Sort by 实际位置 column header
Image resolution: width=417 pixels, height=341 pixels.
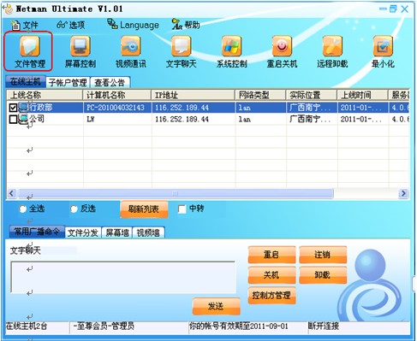click(x=312, y=95)
